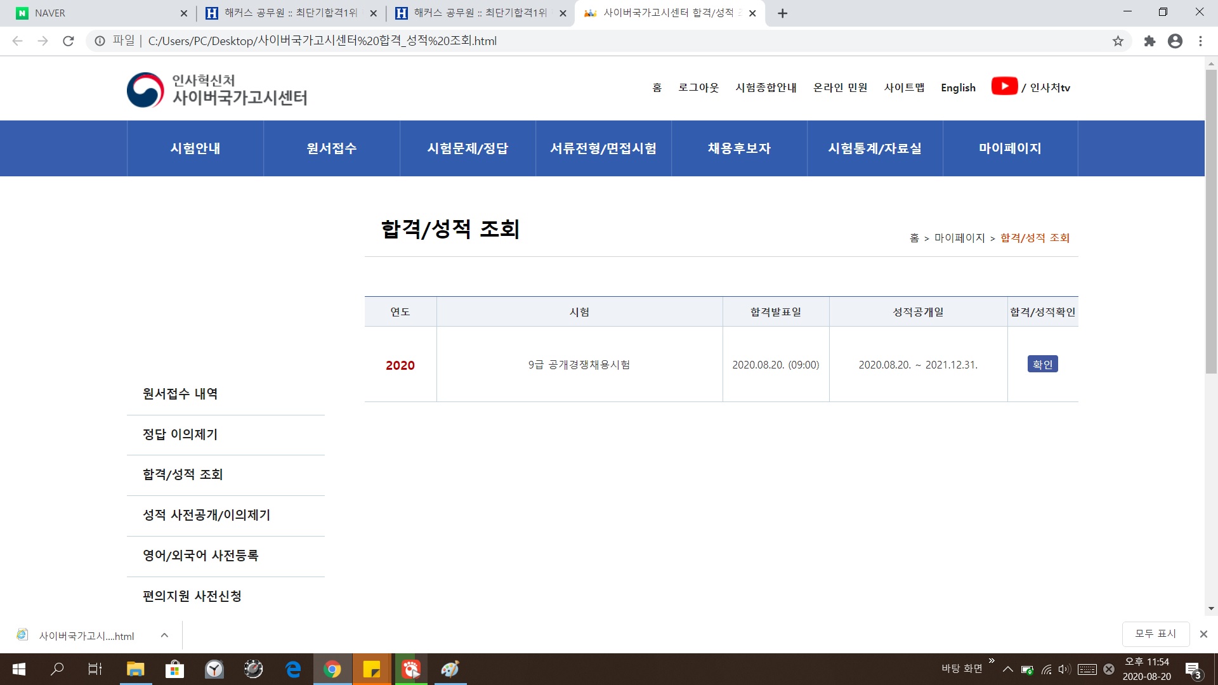The image size is (1218, 685).
Task: Expand options for downloaded 사이버국가고시 html file
Action: tap(164, 636)
